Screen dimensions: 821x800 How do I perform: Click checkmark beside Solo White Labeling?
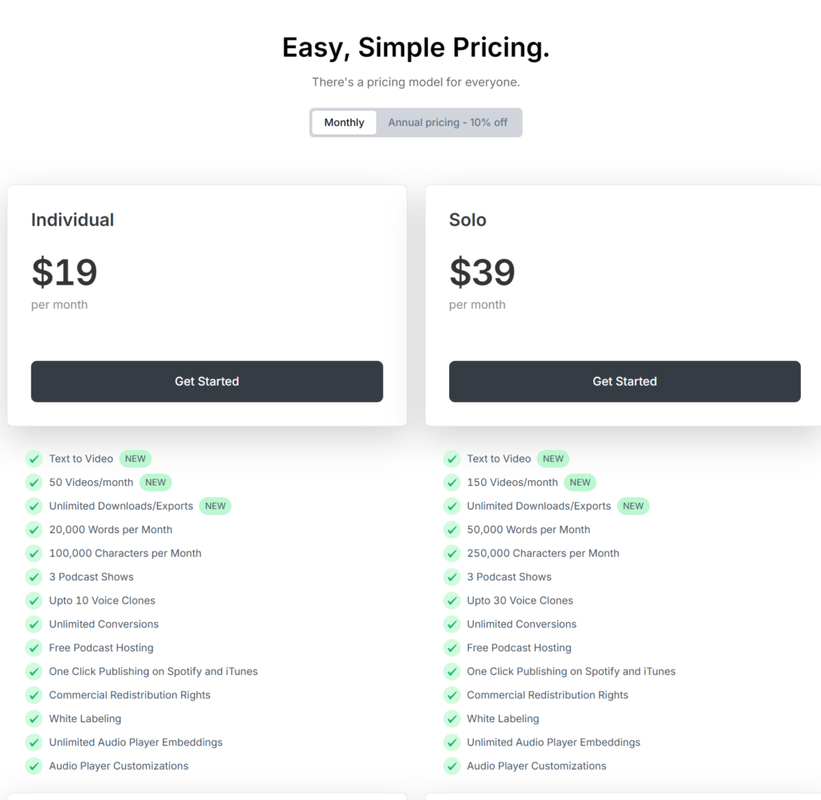coord(452,719)
